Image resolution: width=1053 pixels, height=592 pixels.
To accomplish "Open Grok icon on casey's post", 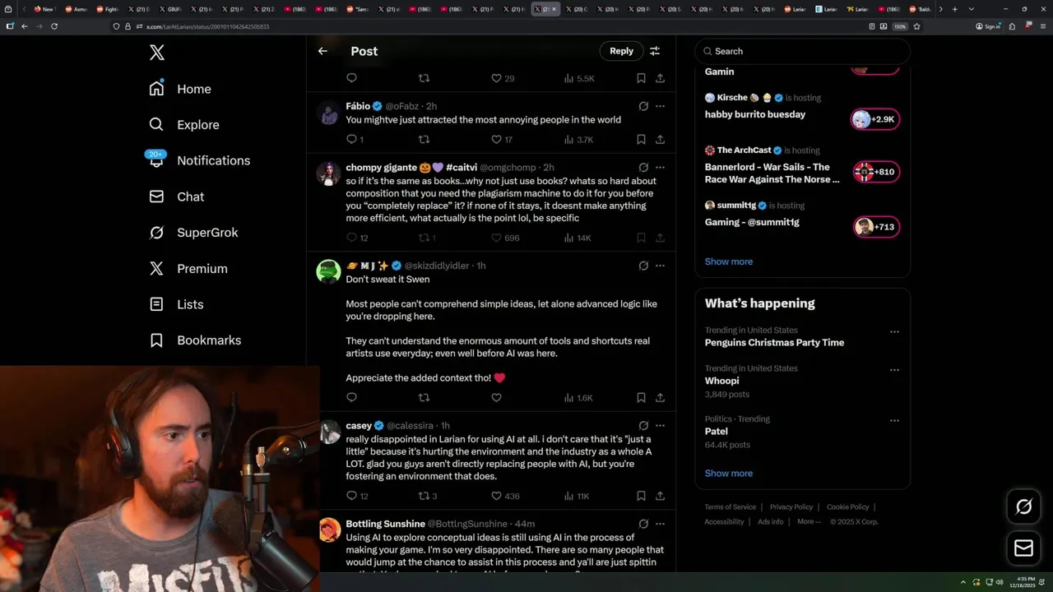I will [x=643, y=426].
